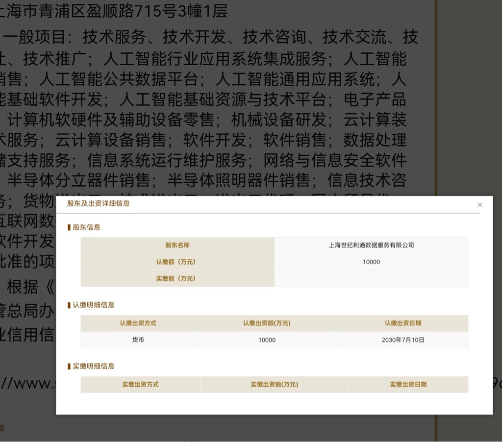Click the 认缴额（万元） label cell

click(x=177, y=262)
